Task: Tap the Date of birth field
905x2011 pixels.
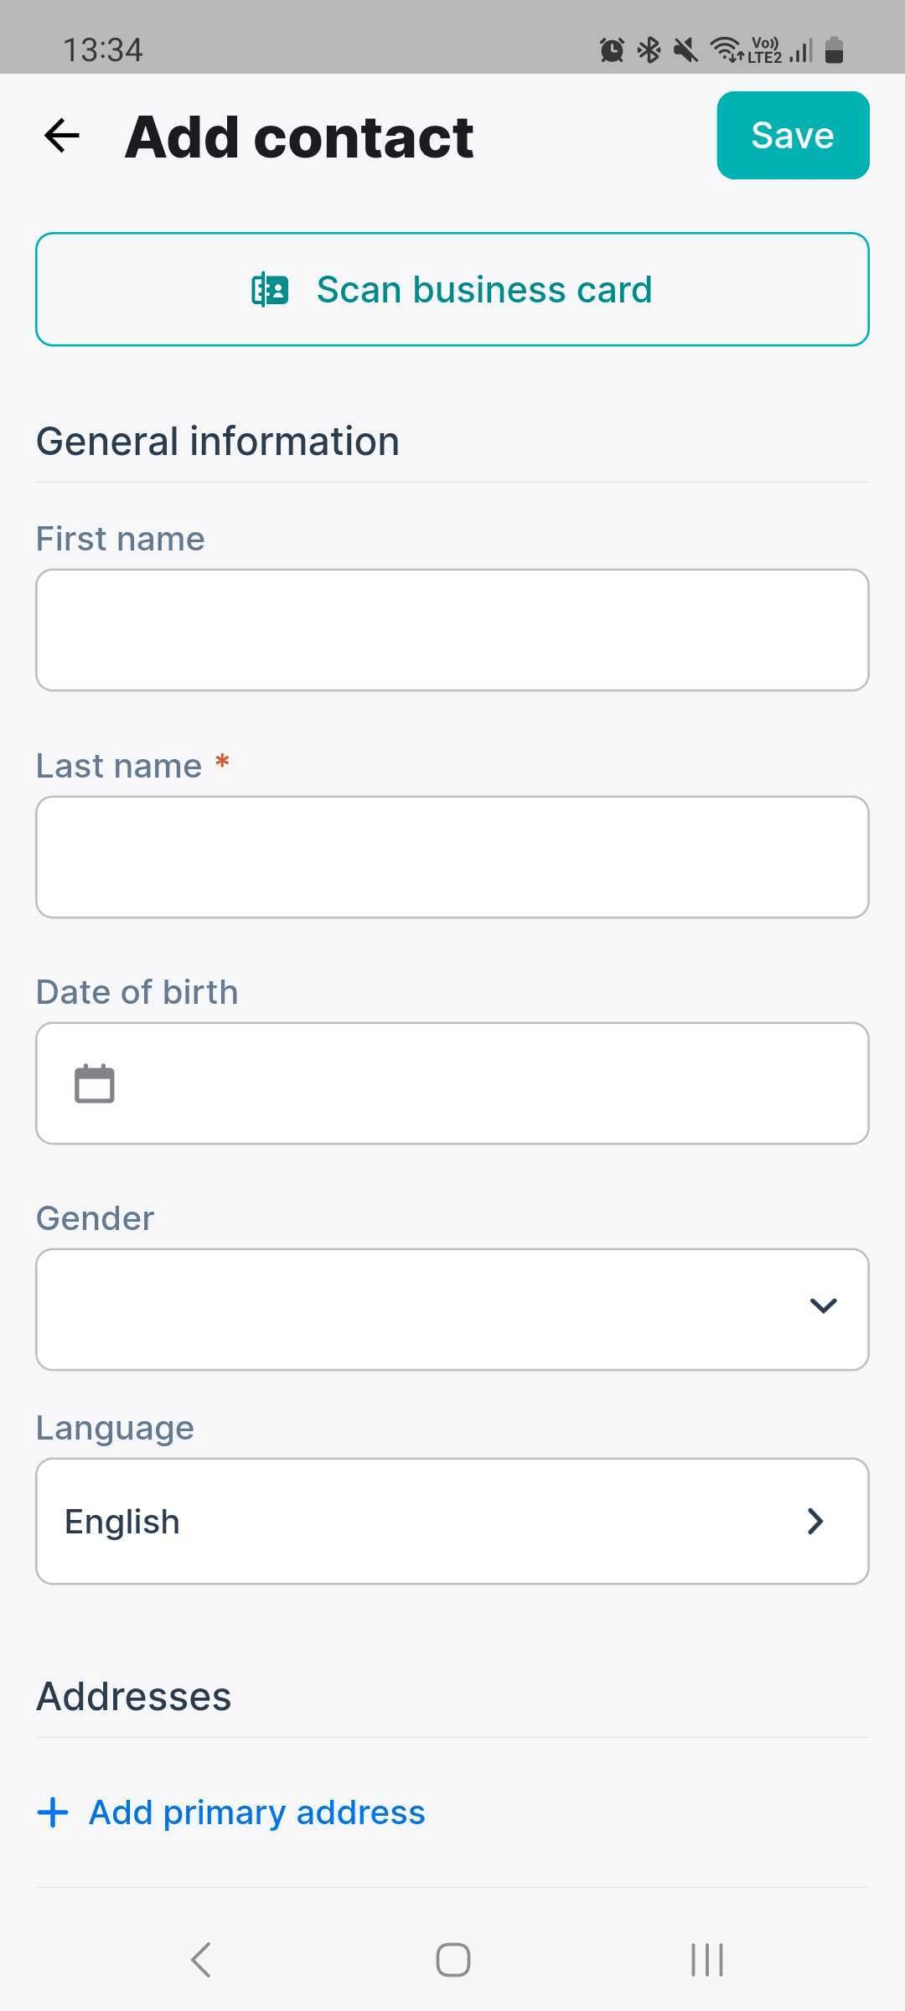Action: 452,1083
